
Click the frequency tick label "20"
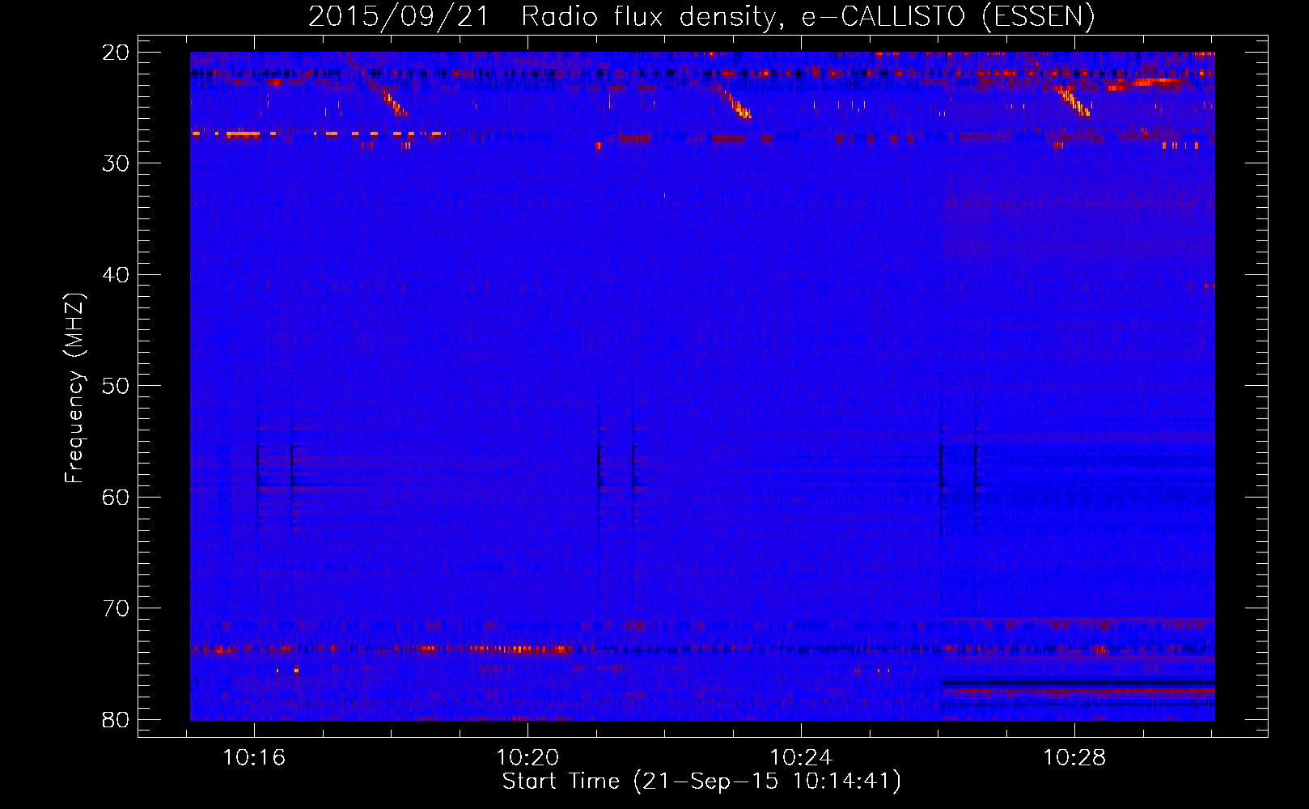[x=116, y=53]
